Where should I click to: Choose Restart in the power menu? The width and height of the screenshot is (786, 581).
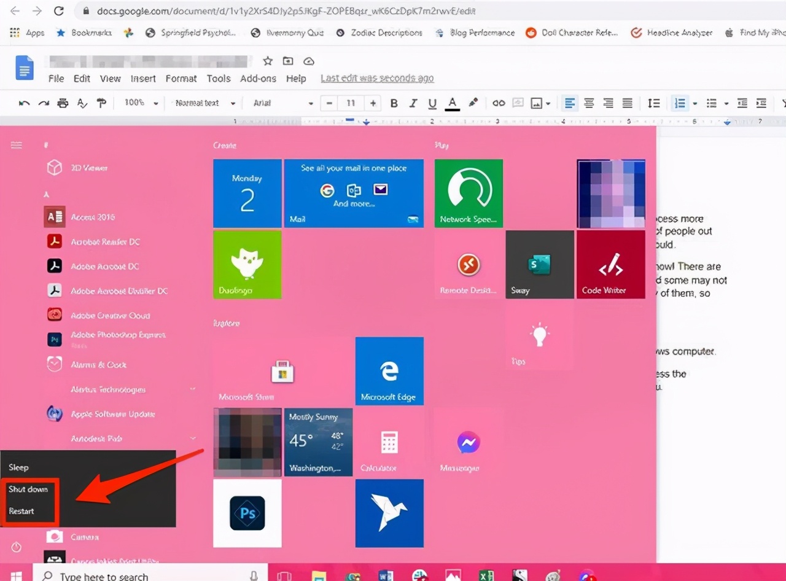22,511
